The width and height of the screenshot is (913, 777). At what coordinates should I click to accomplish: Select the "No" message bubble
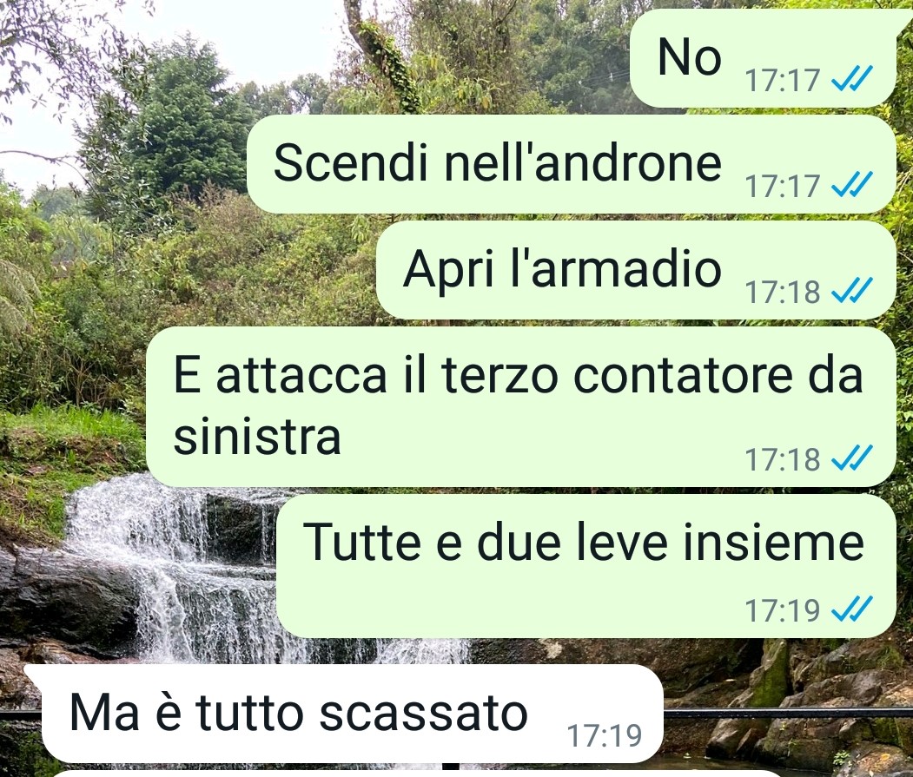(x=763, y=58)
